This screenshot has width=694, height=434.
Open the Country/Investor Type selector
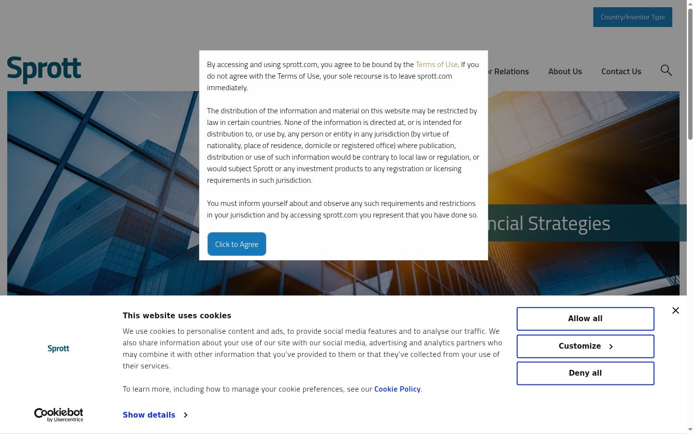click(x=632, y=17)
